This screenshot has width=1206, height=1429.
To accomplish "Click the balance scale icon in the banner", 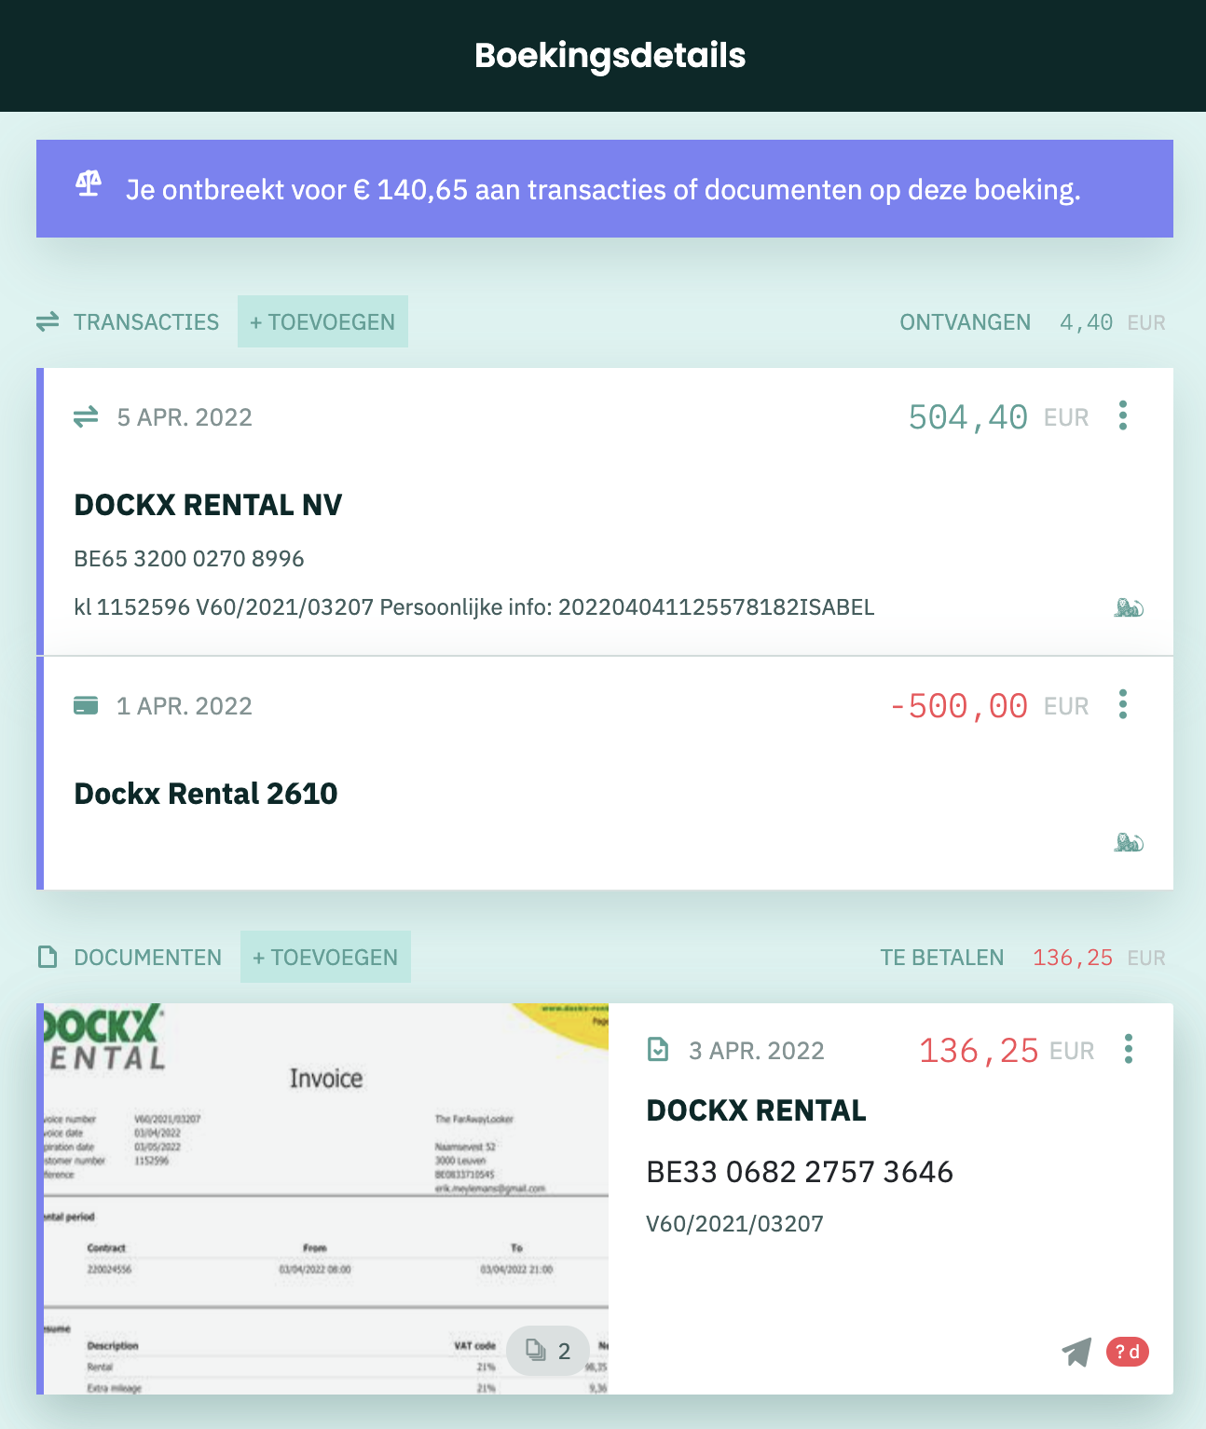I will pyautogui.click(x=89, y=184).
